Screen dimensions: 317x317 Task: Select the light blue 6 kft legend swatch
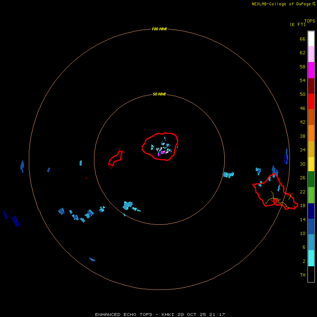(311, 242)
